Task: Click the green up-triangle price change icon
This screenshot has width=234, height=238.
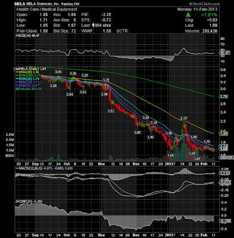Action: tap(188, 15)
